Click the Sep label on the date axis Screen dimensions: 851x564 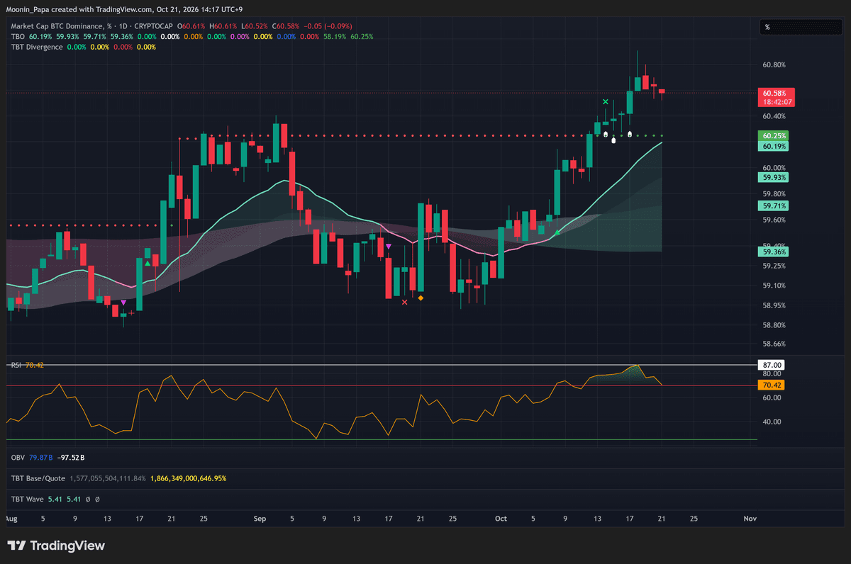(260, 519)
